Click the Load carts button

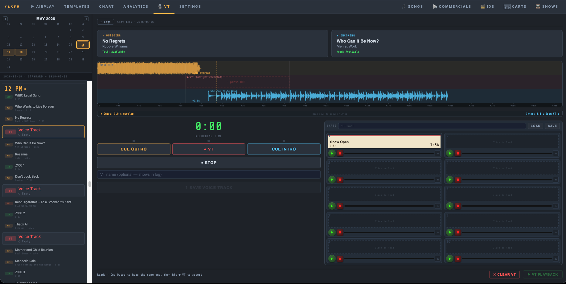(535, 126)
